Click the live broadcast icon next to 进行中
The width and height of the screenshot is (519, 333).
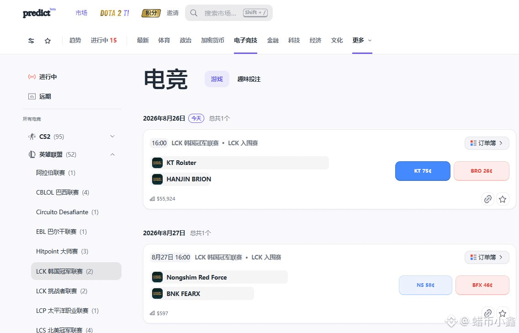click(x=32, y=77)
